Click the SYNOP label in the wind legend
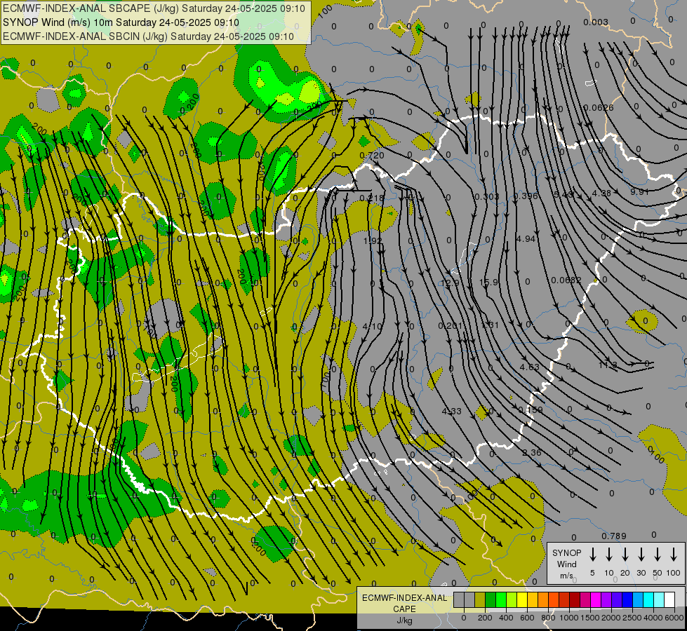The height and width of the screenshot is (631, 687). 566,552
